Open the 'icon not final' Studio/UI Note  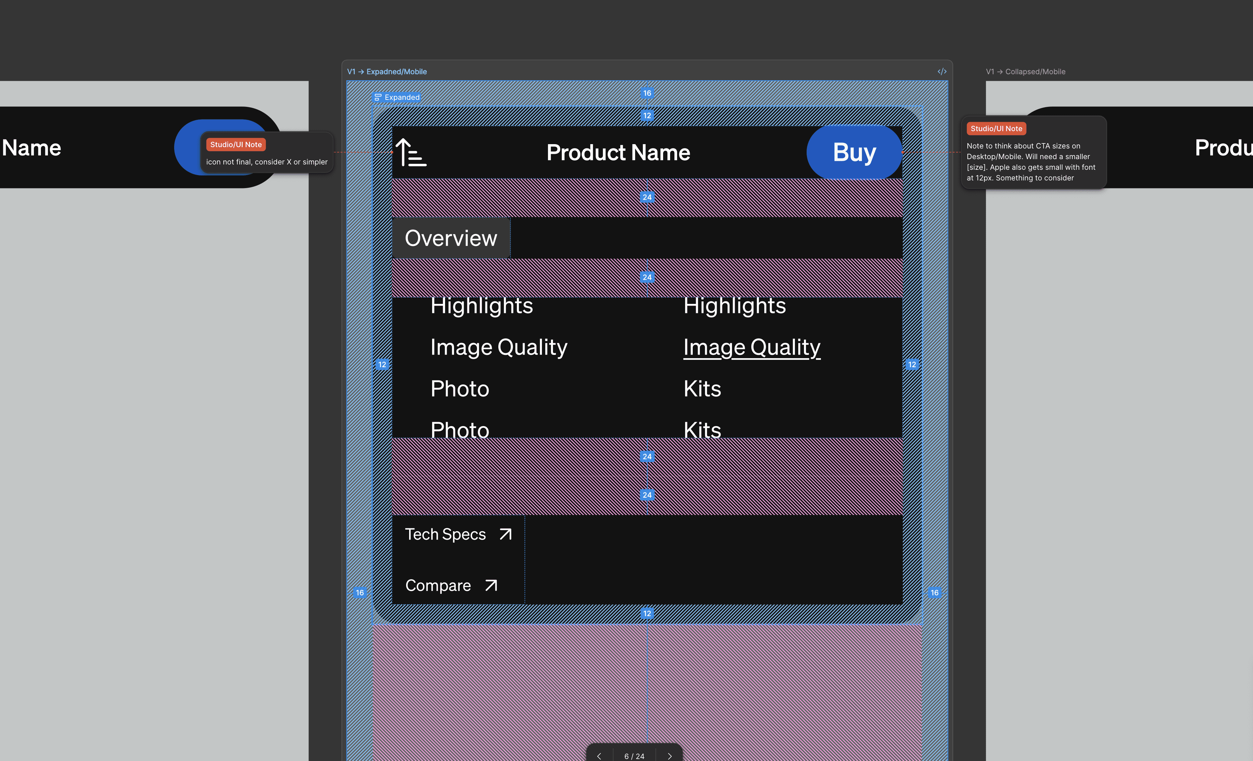[x=266, y=152]
